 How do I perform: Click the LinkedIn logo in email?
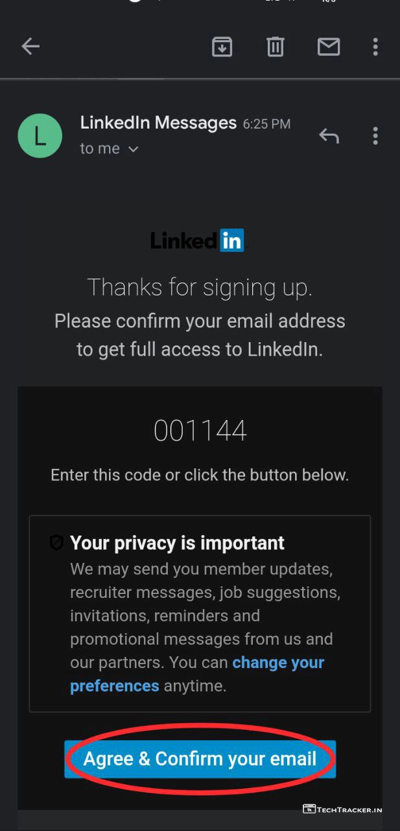[197, 241]
